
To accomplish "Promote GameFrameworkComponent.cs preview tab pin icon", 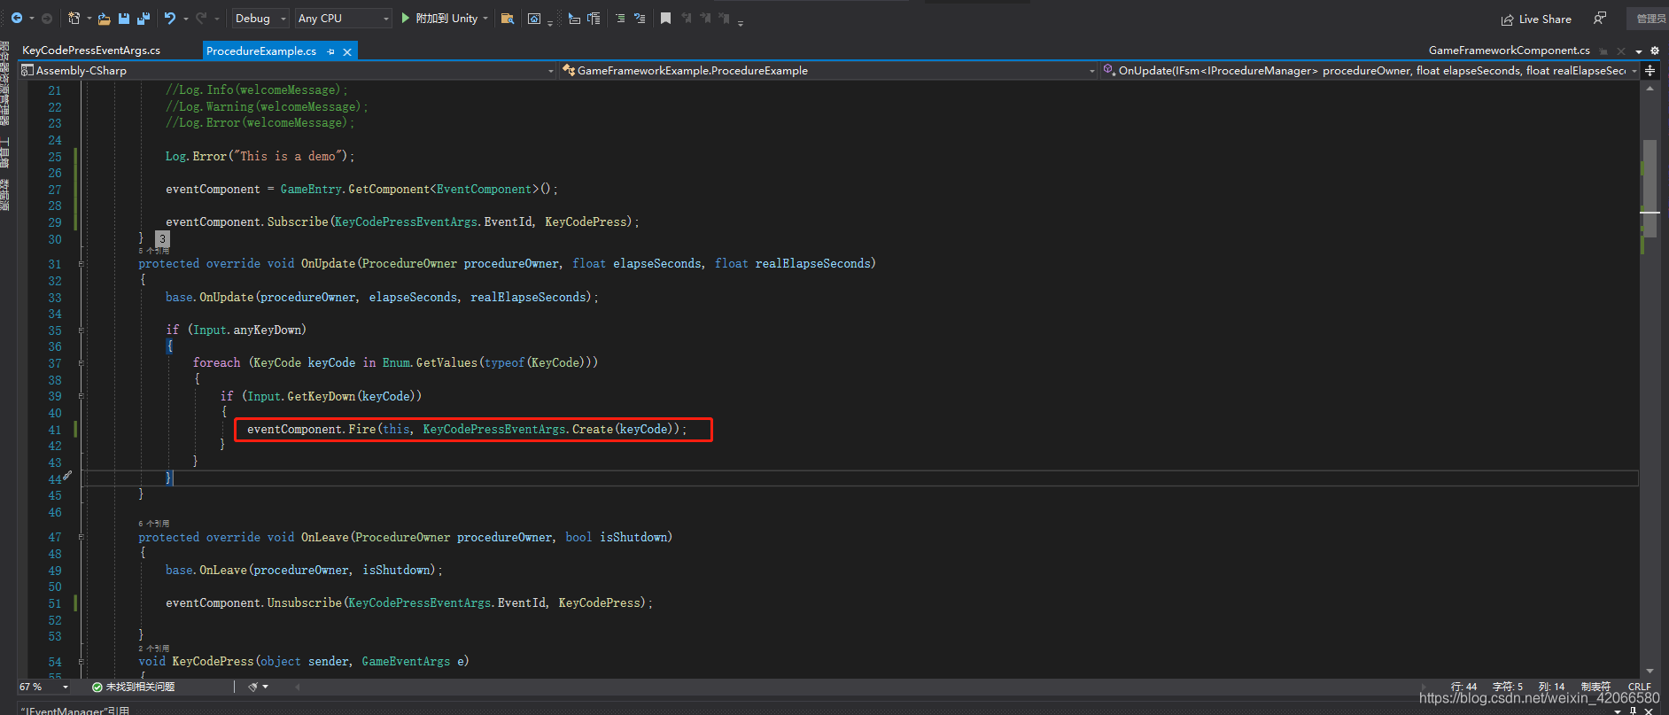I will pos(1603,51).
